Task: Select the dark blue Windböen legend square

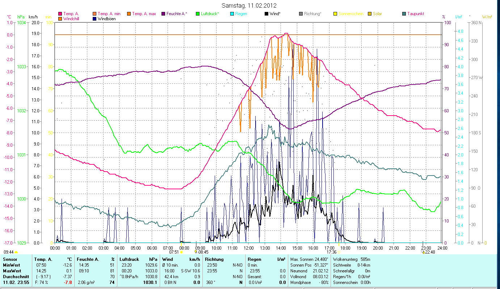Action: coord(95,19)
